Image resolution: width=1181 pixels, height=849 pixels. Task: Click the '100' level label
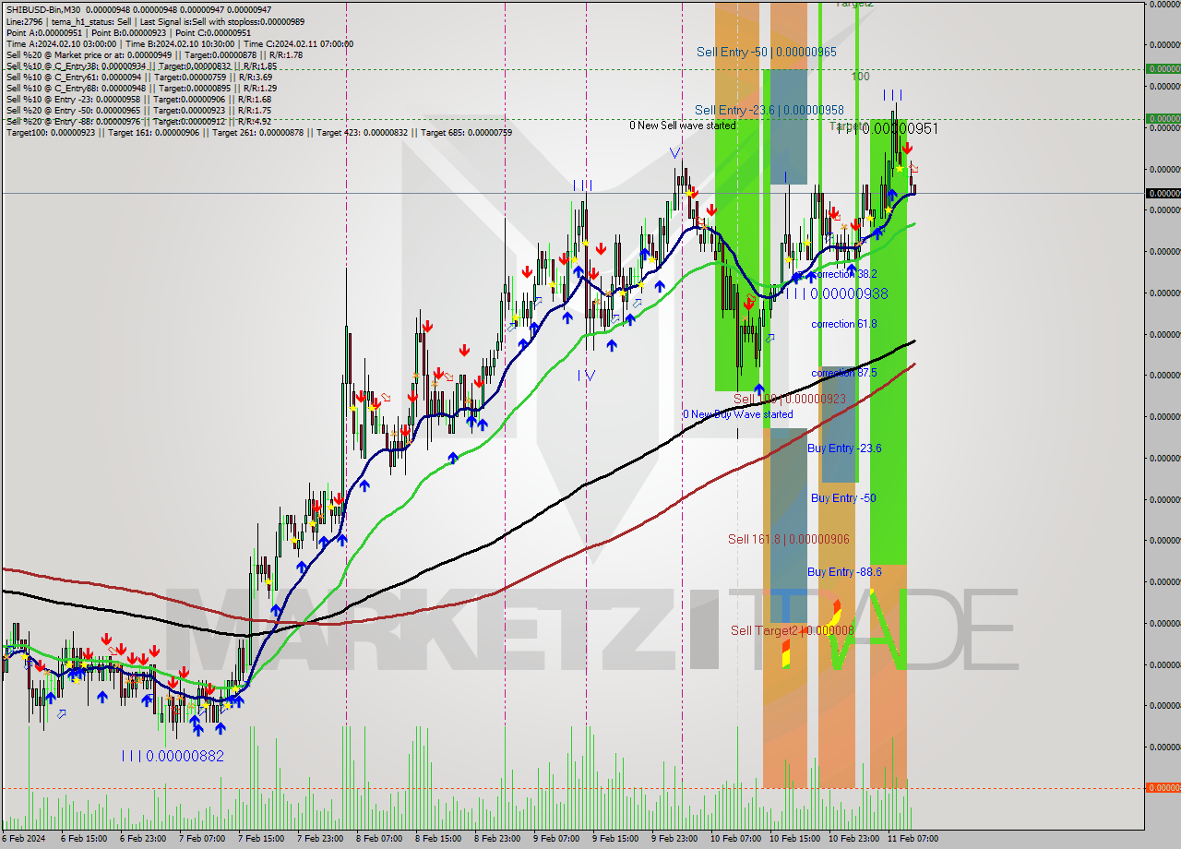[x=860, y=77]
